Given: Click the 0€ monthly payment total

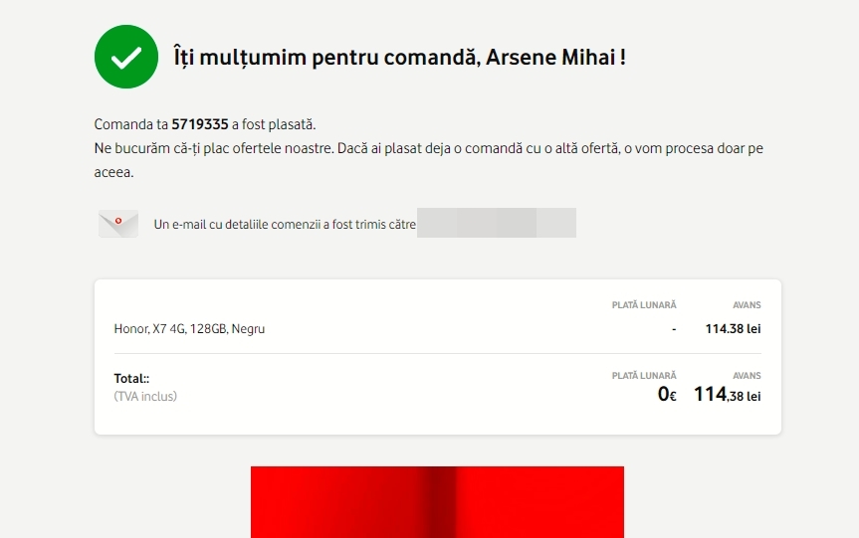Looking at the screenshot, I should (666, 395).
